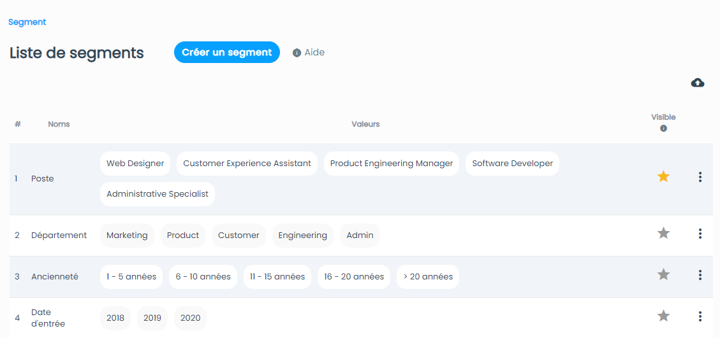Click the Poste segment name

click(x=42, y=179)
